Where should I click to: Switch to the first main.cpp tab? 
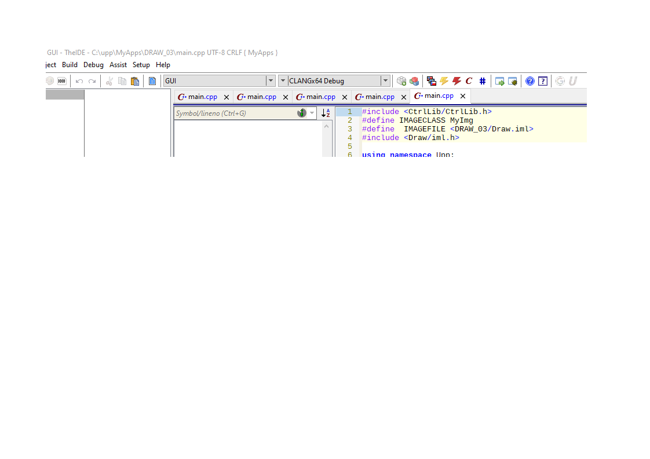point(198,97)
